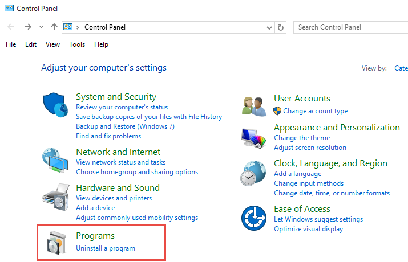This screenshot has width=408, height=262.
Task: Open the System and Security category
Action: [116, 97]
